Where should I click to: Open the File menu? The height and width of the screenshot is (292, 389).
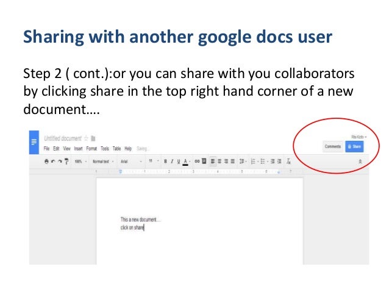[x=46, y=149]
